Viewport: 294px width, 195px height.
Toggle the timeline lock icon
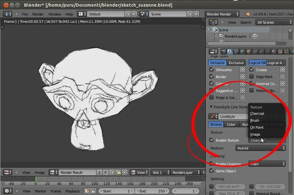pyautogui.click(x=93, y=191)
